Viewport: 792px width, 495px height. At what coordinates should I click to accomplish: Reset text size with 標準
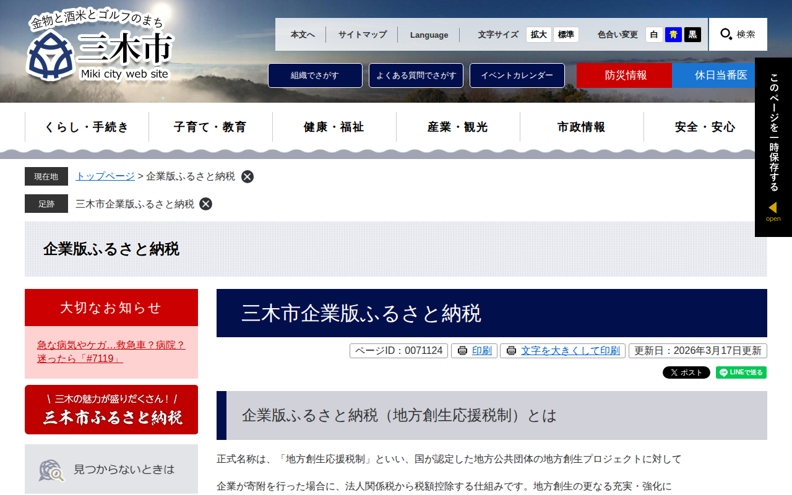coord(566,35)
